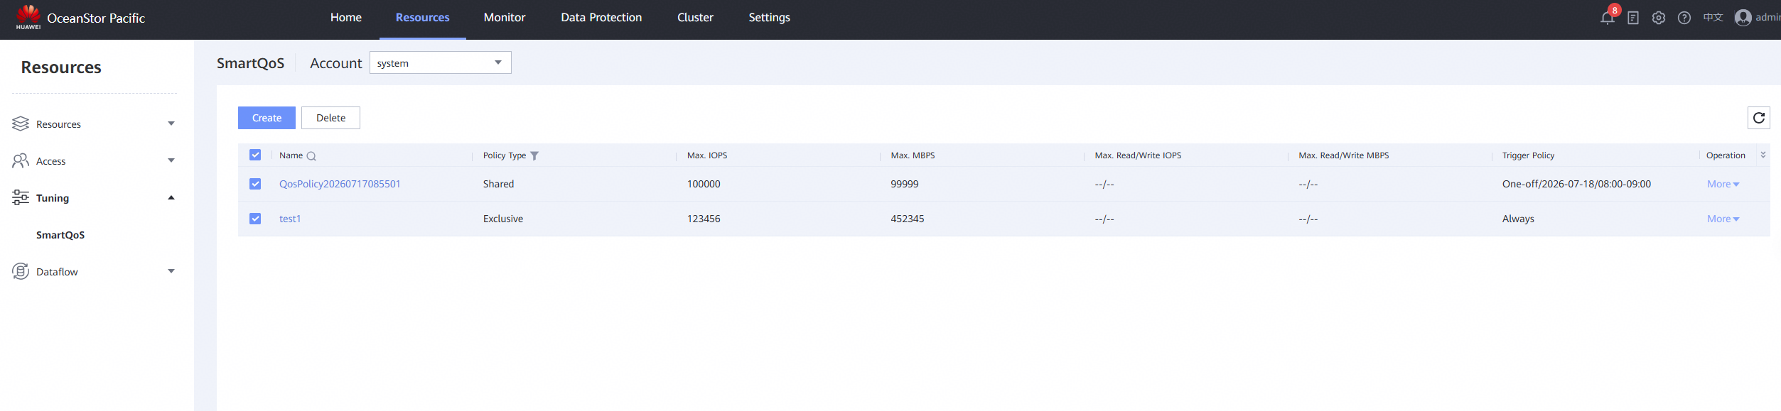Select SmartQoS in the sidebar
The height and width of the screenshot is (411, 1781).
(x=60, y=235)
